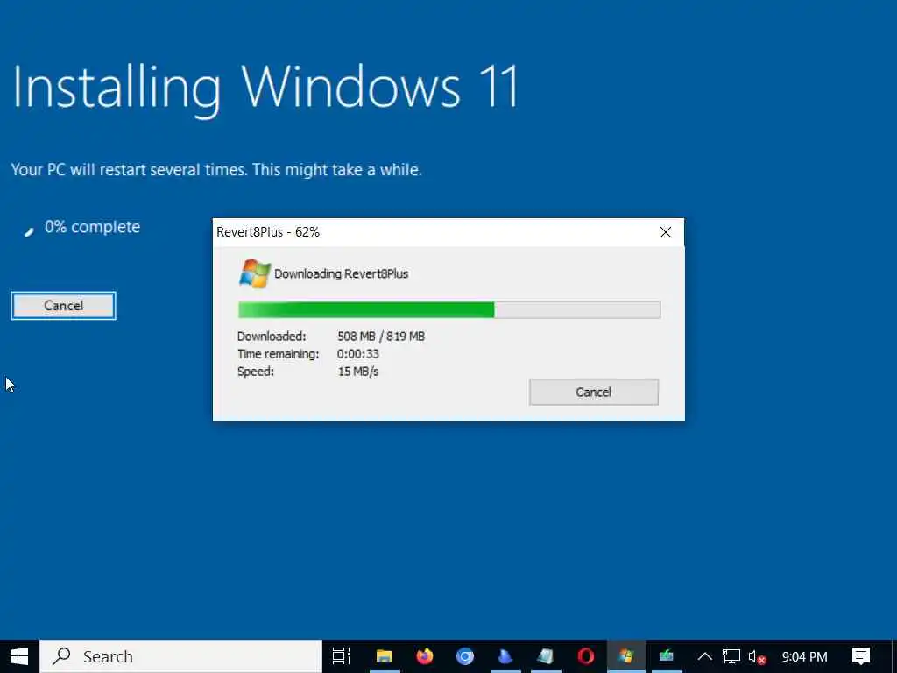Screen dimensions: 897x673
Task: Click the 'Downloaded:' label
Action: click(x=272, y=336)
